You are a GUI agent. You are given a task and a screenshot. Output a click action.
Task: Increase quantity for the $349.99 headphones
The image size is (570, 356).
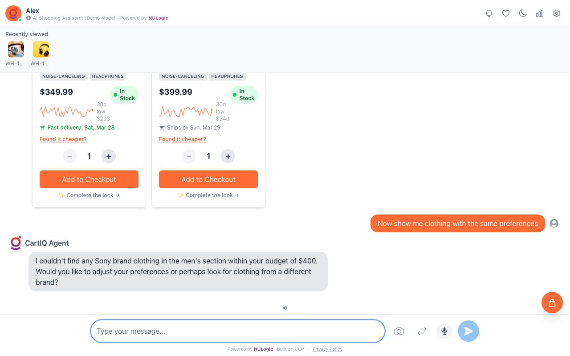click(109, 156)
